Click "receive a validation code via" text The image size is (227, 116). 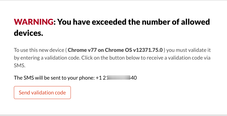(x=176, y=58)
